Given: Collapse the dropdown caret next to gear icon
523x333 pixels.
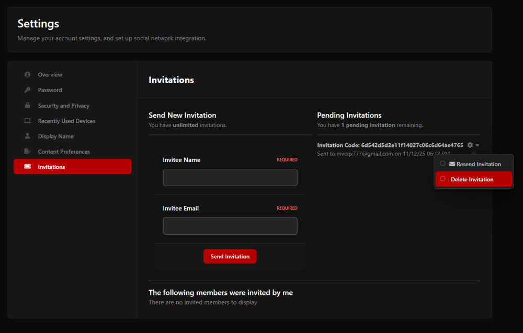Looking at the screenshot, I should (x=477, y=145).
